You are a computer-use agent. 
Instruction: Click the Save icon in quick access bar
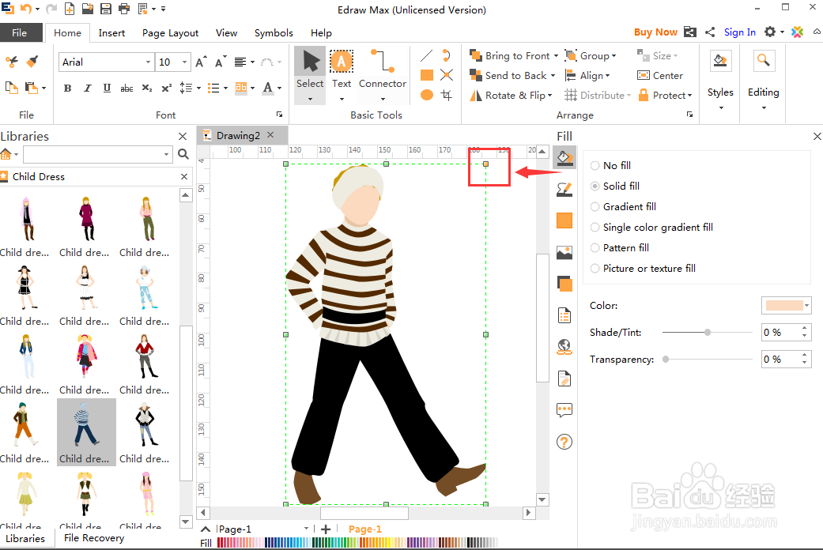coord(105,9)
